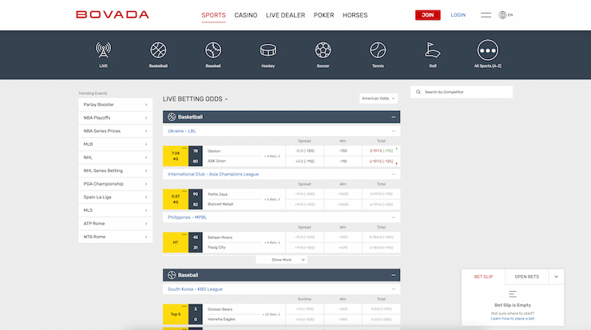Open the POKER tab
This screenshot has width=591, height=330.
tap(323, 15)
